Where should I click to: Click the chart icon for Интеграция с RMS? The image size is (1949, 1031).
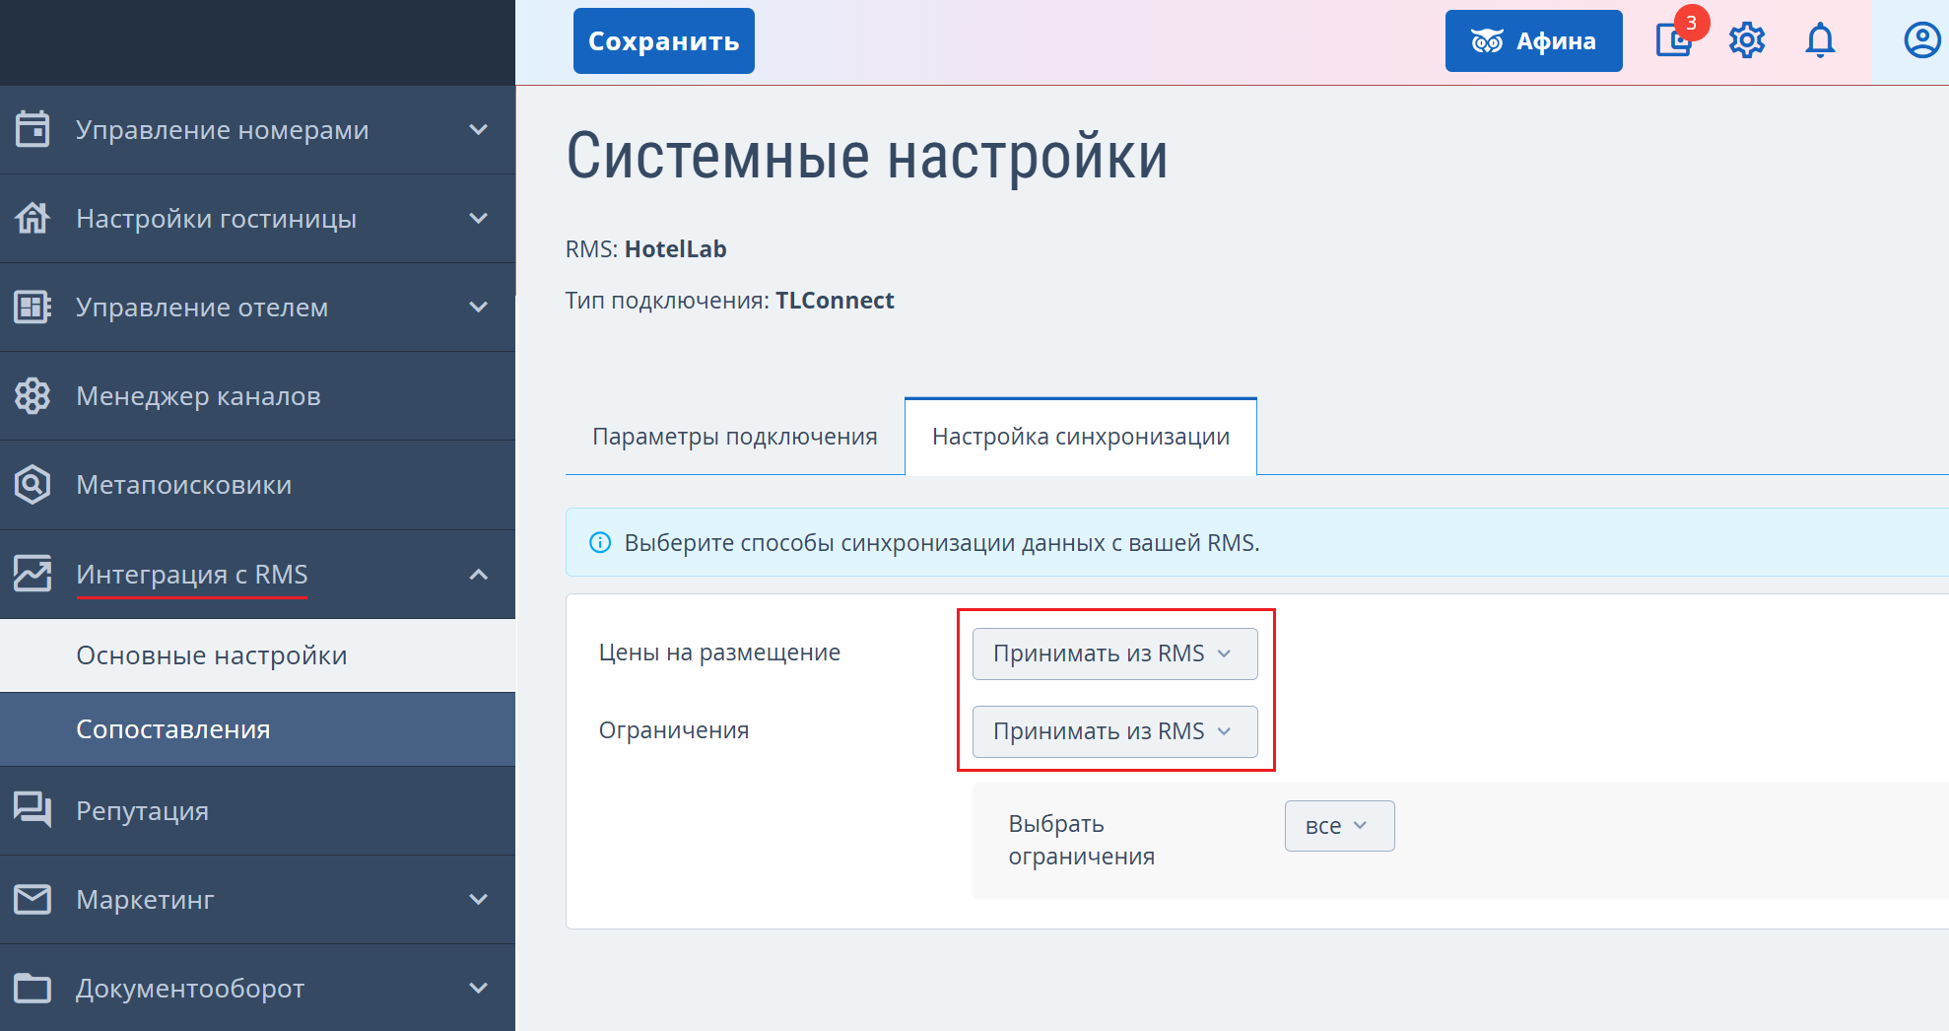point(33,574)
